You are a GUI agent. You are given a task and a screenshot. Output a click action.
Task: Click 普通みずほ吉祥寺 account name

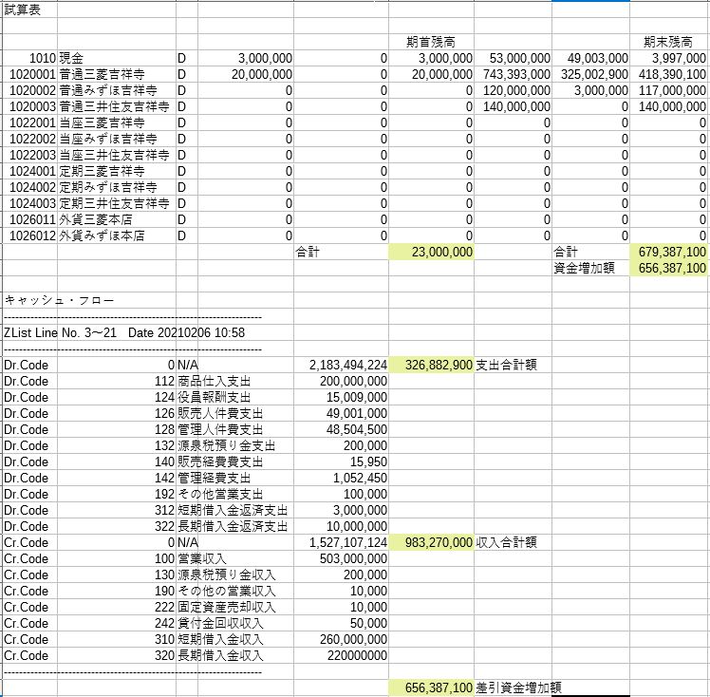coord(108,90)
